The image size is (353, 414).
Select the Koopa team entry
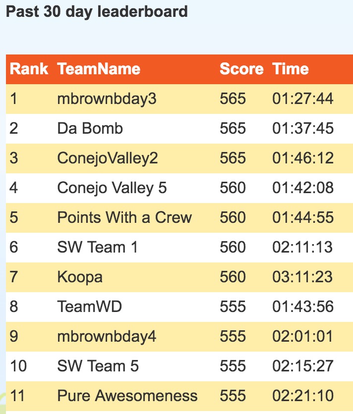[80, 277]
